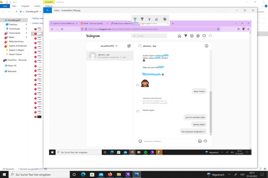This screenshot has height=178, width=268.
Task: Open recent locations dropdown arrow in Explorer
Action: pos(13,12)
